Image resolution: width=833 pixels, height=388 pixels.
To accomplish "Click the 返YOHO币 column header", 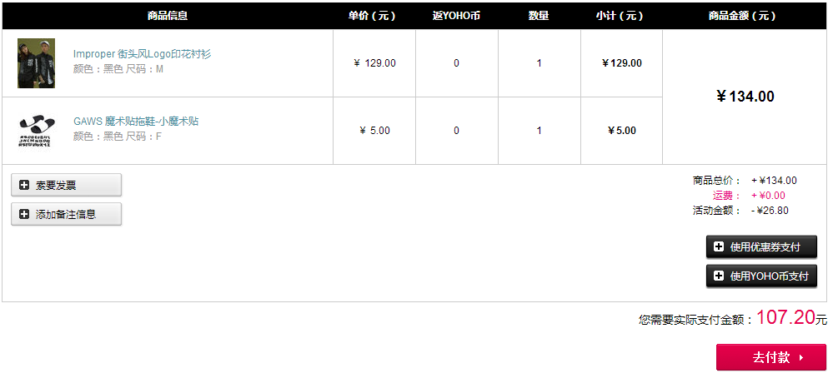I will point(456,16).
